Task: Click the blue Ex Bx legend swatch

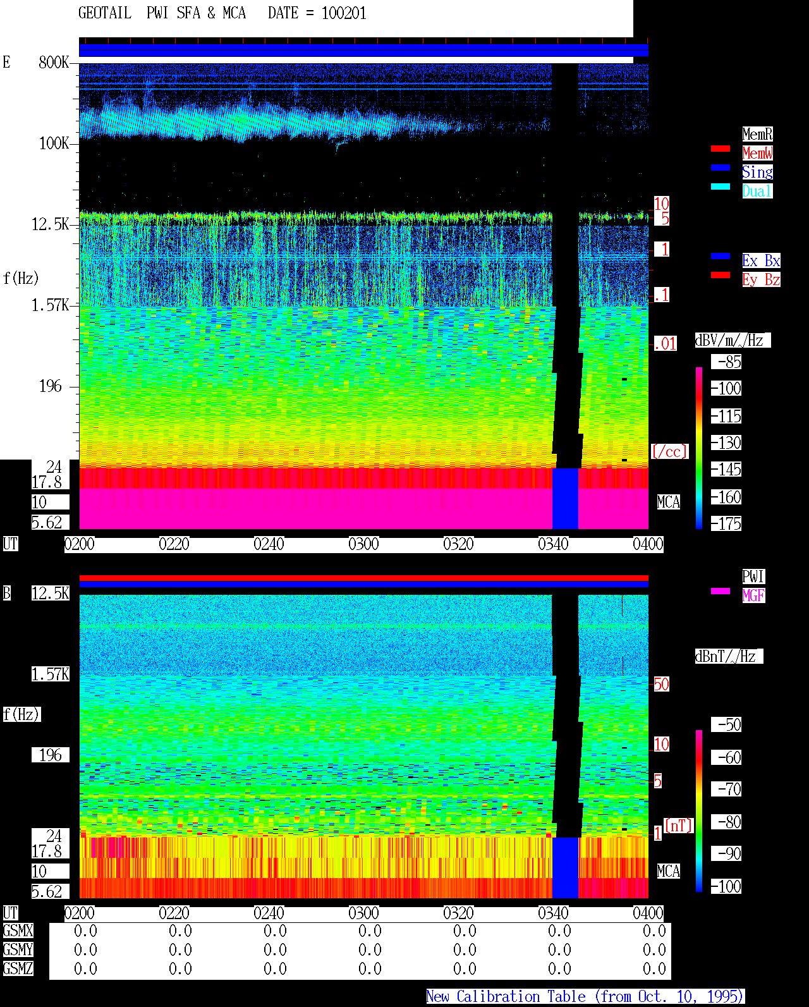Action: pos(721,256)
